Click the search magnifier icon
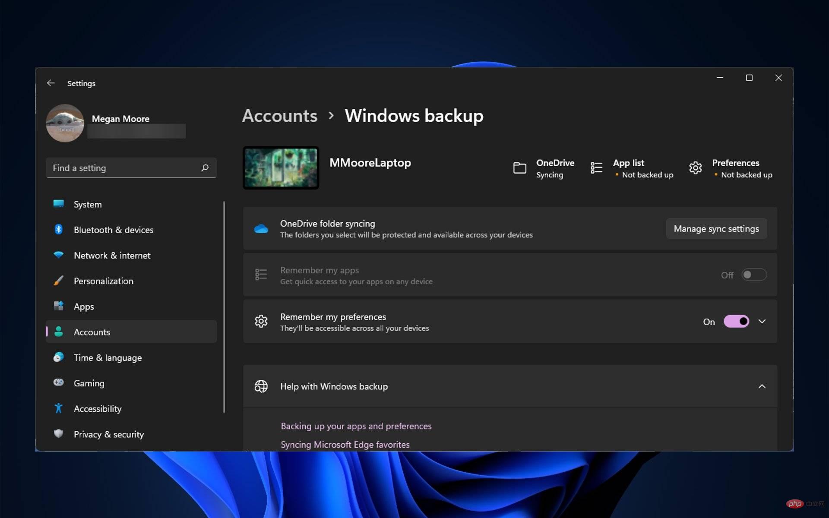 click(x=205, y=167)
